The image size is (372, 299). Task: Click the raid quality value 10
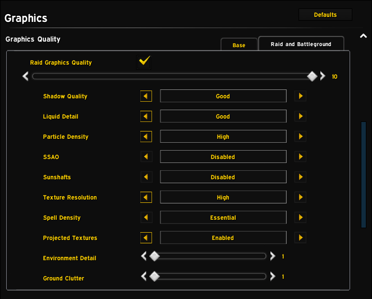334,76
